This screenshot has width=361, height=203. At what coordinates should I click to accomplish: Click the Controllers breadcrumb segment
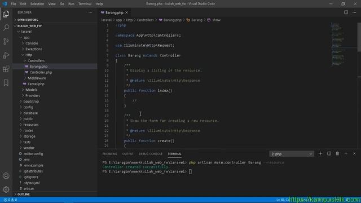click(x=145, y=20)
